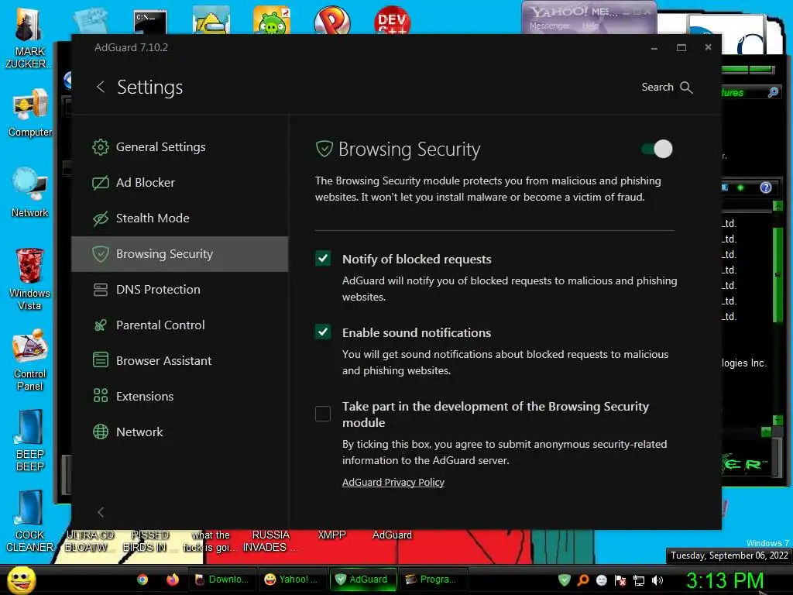Click the 3:13 PM taskbar clock
The height and width of the screenshot is (595, 793).
(x=724, y=580)
